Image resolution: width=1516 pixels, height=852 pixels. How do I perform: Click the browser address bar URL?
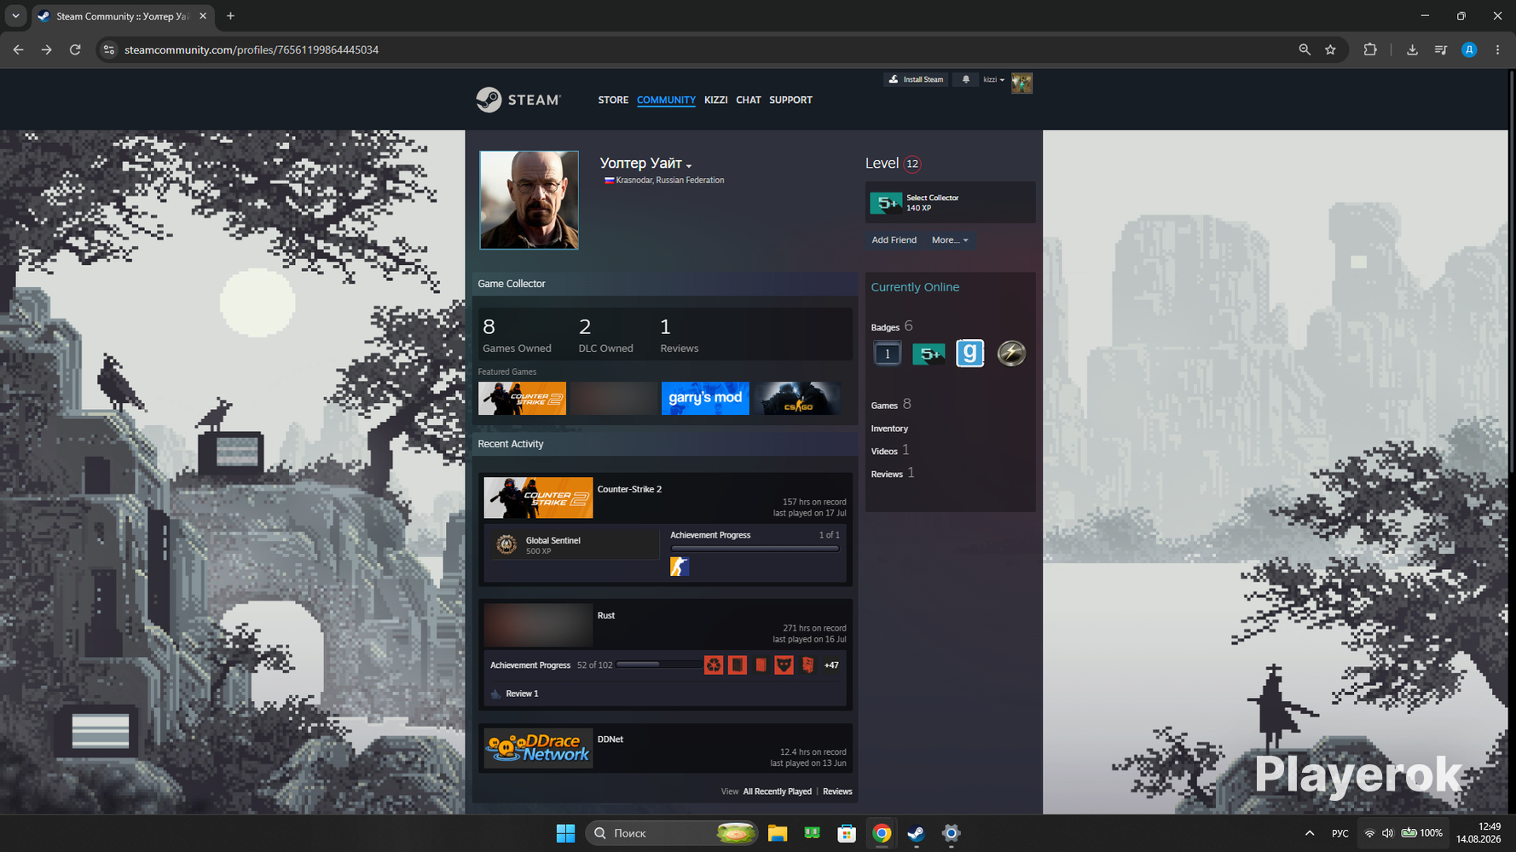click(252, 49)
